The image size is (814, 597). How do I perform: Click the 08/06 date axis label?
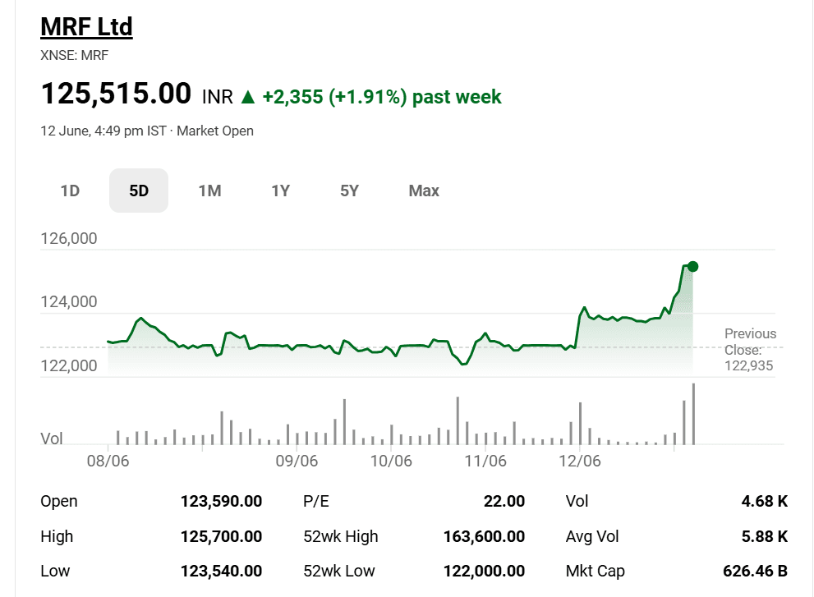108,461
